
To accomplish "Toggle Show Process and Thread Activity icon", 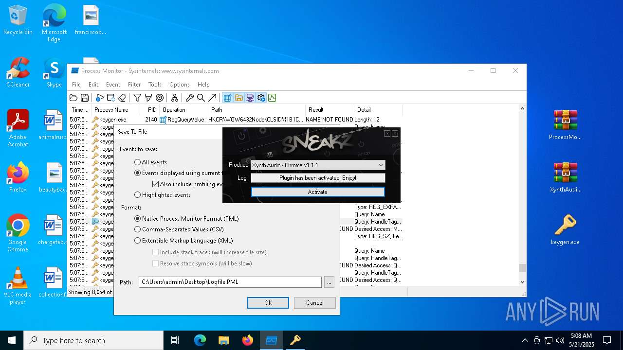I will pos(261,98).
